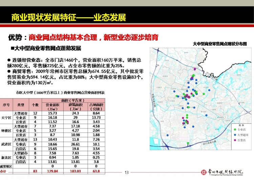The image size is (254, 180).
Task: Click the total count cell 83
Action: click(x=35, y=171)
